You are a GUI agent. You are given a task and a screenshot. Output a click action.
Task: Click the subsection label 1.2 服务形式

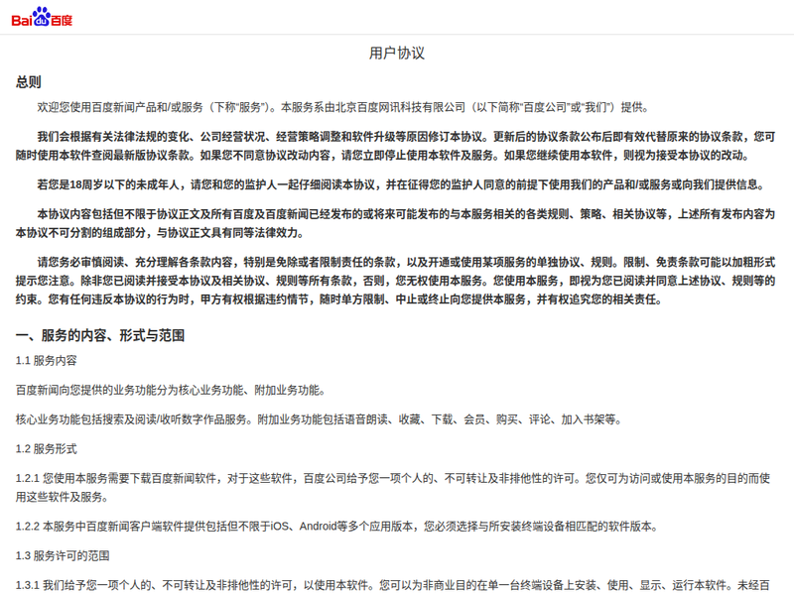[x=46, y=449]
